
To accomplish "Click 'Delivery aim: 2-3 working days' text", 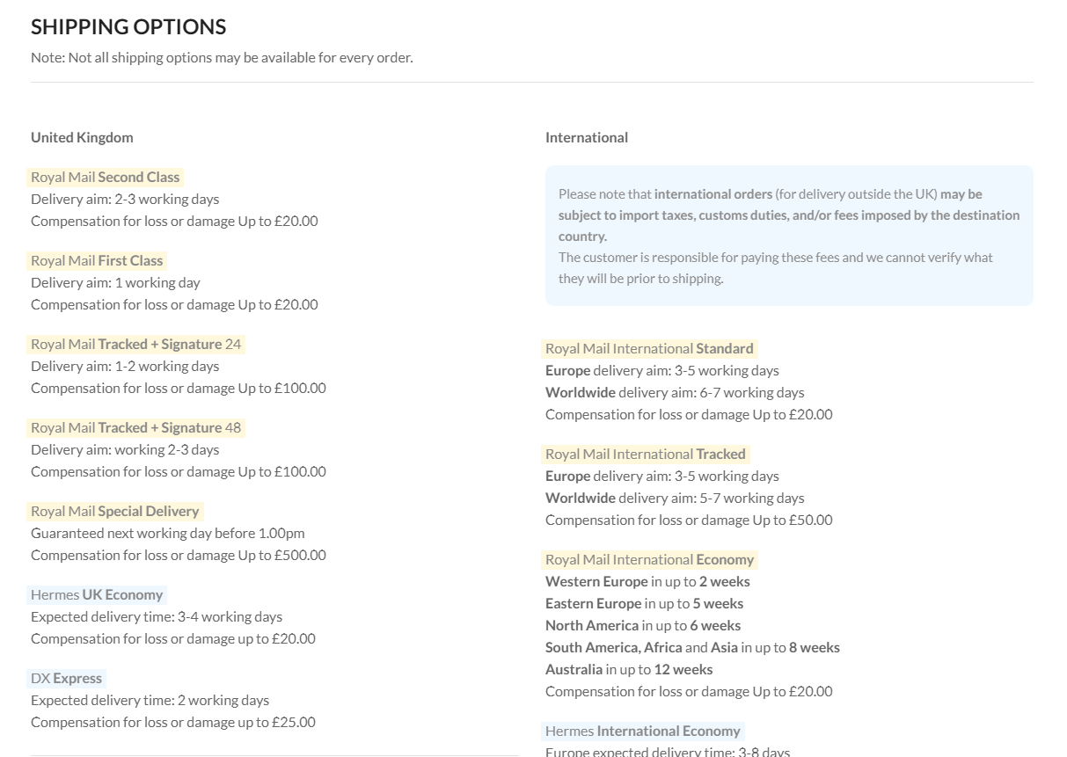I will pos(125,199).
